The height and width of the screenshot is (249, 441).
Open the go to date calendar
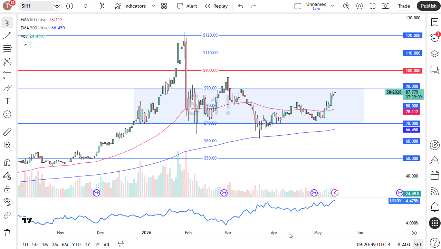pos(121,245)
